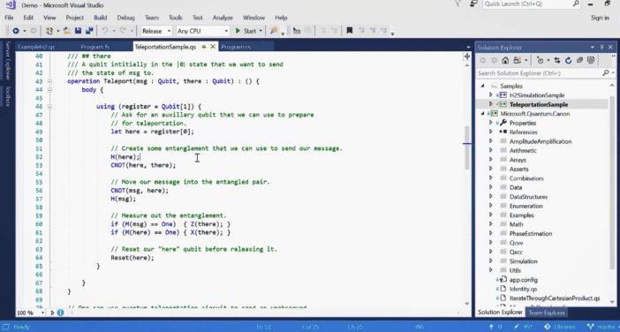620x332 pixels.
Task: Click the bookmark icon in the toolbar
Action: point(350,31)
